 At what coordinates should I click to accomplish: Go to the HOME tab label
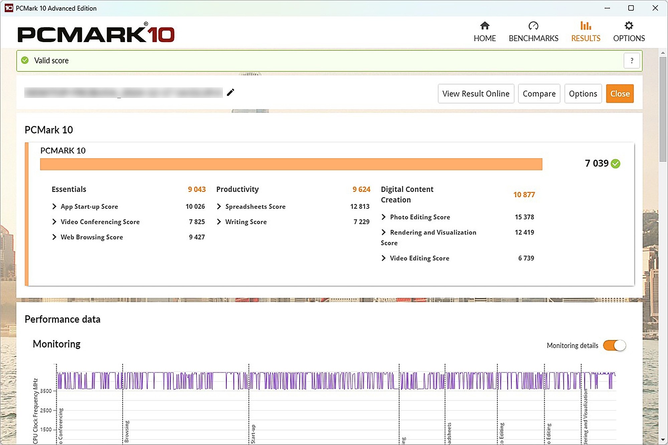[485, 38]
